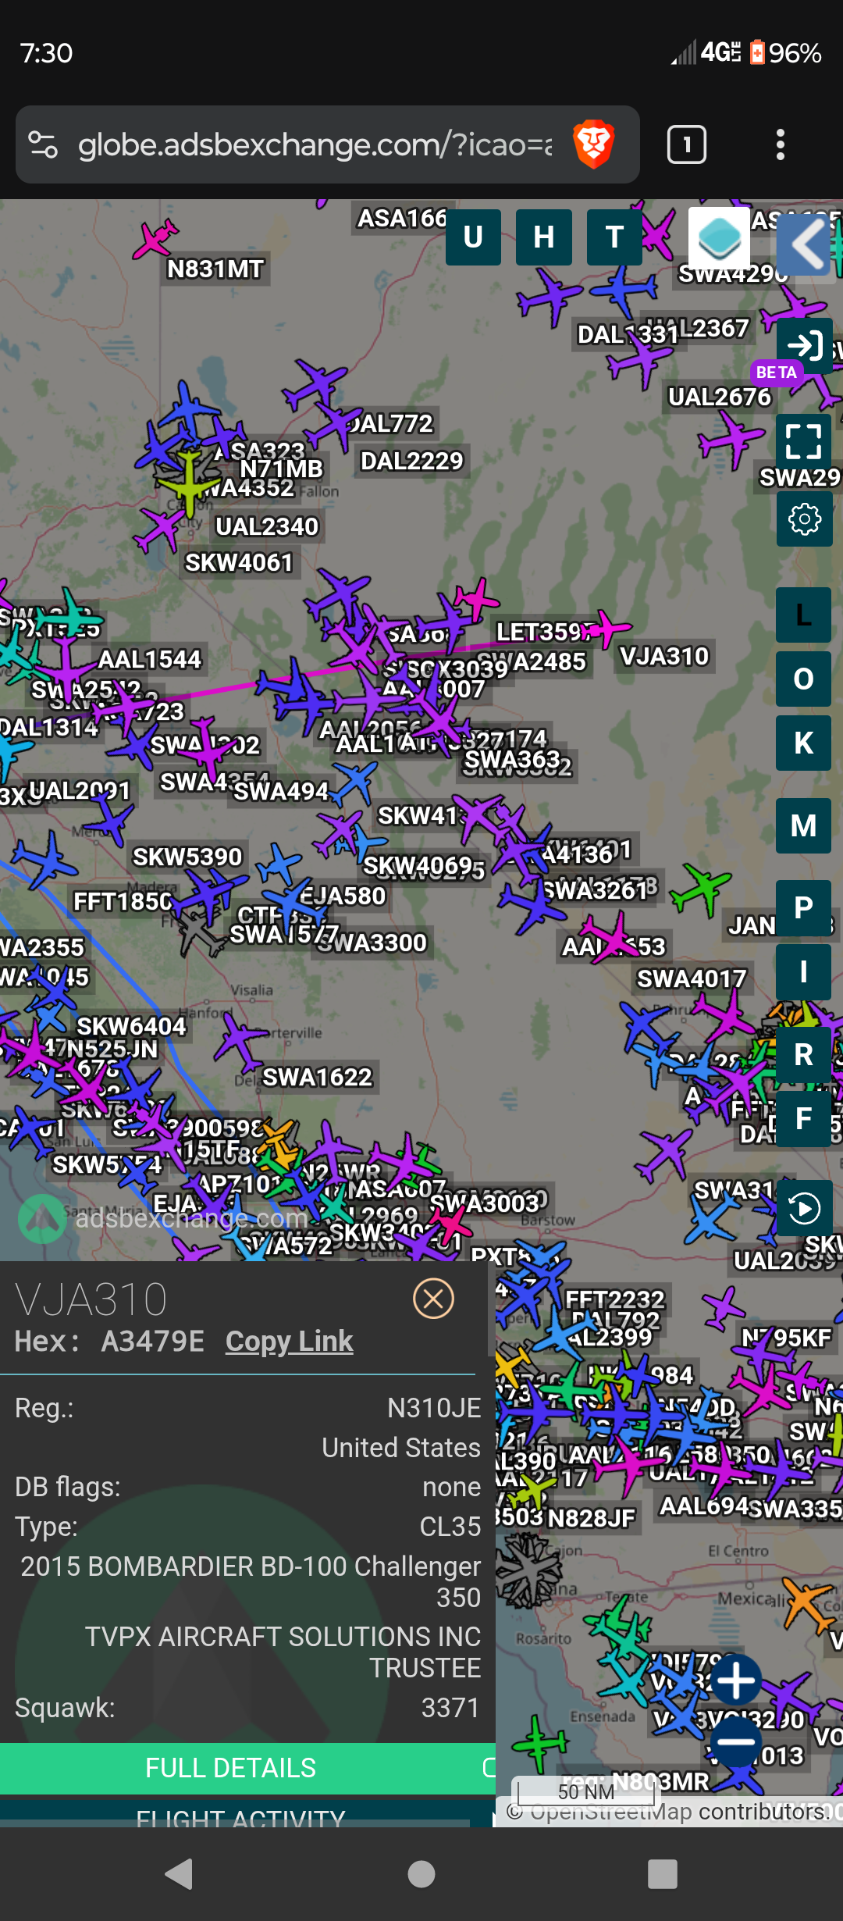Tap the hex code A3479E
843x1921 pixels.
(x=153, y=1342)
